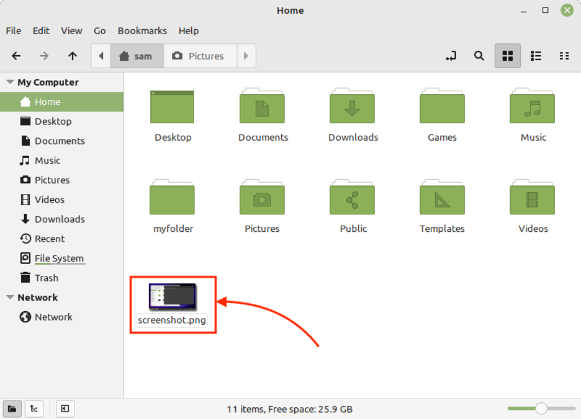The height and width of the screenshot is (419, 581).
Task: Open the Bookmarks menu
Action: click(142, 31)
